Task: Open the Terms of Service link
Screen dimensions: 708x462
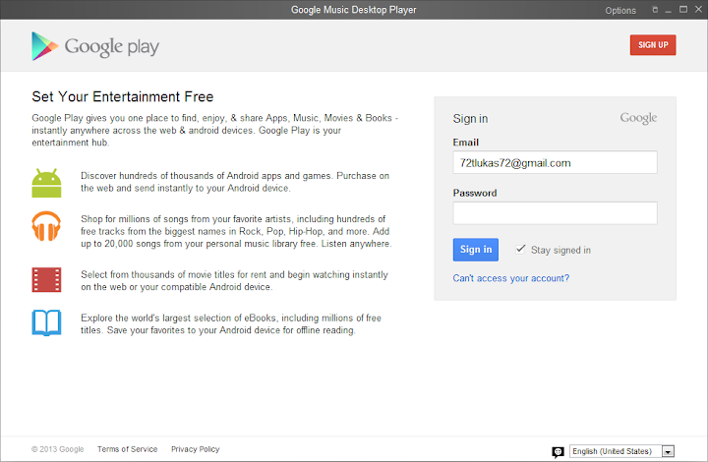Action: 127,449
